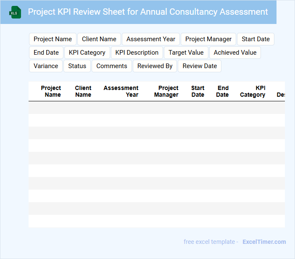295x259 pixels.
Task: Click the KPI Category tag
Action: coord(87,53)
